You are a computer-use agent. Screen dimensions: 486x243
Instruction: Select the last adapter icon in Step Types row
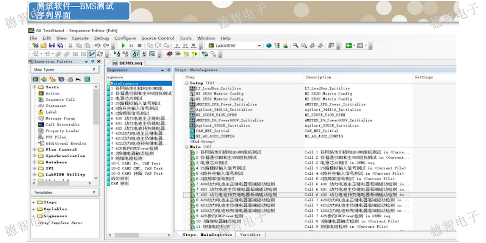click(x=87, y=79)
